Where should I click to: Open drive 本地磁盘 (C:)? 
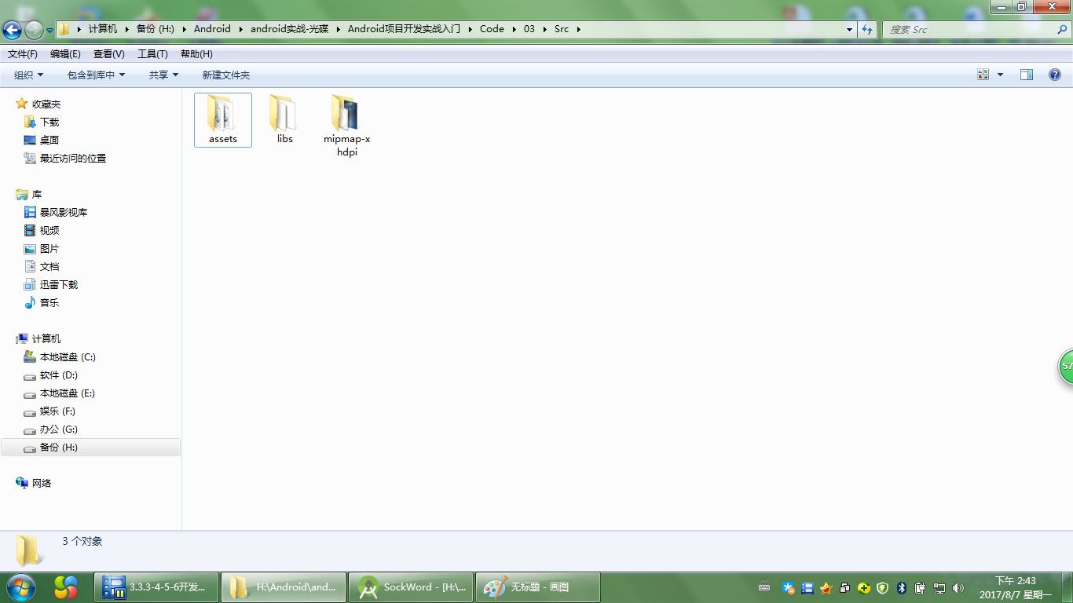[x=68, y=357]
